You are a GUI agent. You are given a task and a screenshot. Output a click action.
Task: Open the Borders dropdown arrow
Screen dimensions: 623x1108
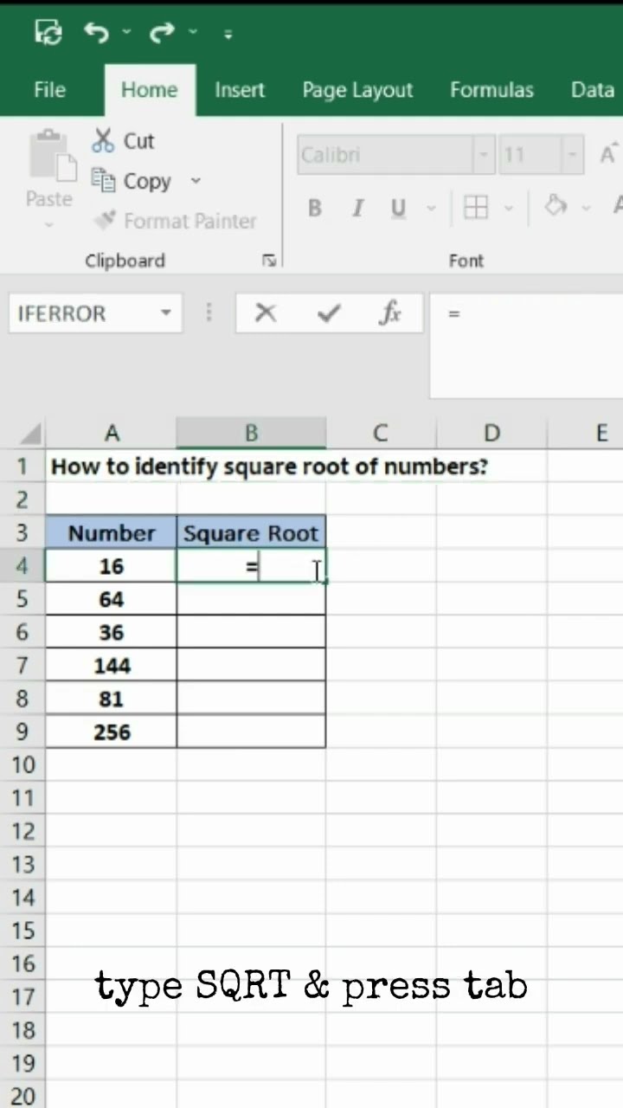(509, 208)
